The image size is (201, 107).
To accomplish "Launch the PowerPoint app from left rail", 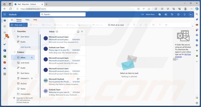I will pyautogui.click(x=5, y=62).
